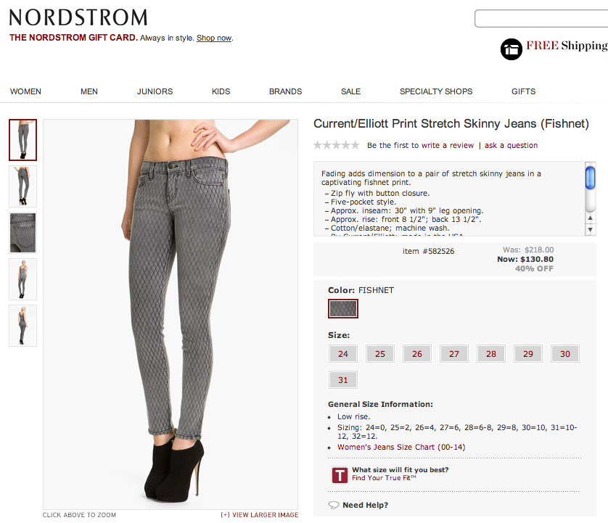608x523 pixels.
Task: Click the star rating icons
Action: (337, 145)
